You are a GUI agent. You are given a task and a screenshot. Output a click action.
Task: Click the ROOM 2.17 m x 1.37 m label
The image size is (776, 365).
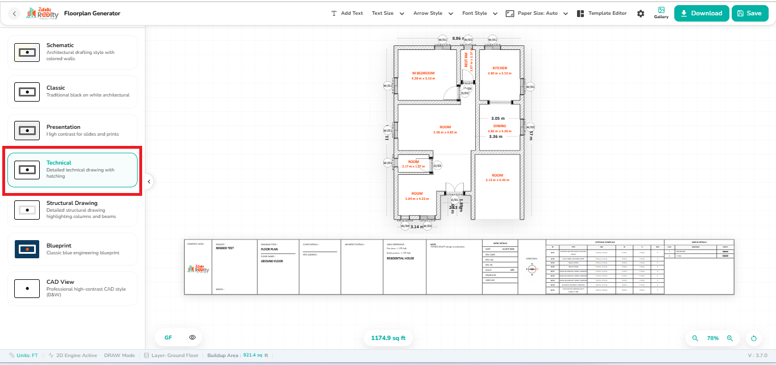point(413,164)
